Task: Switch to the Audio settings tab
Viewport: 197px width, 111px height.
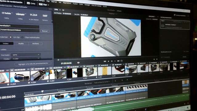Action: pyautogui.click(x=21, y=43)
